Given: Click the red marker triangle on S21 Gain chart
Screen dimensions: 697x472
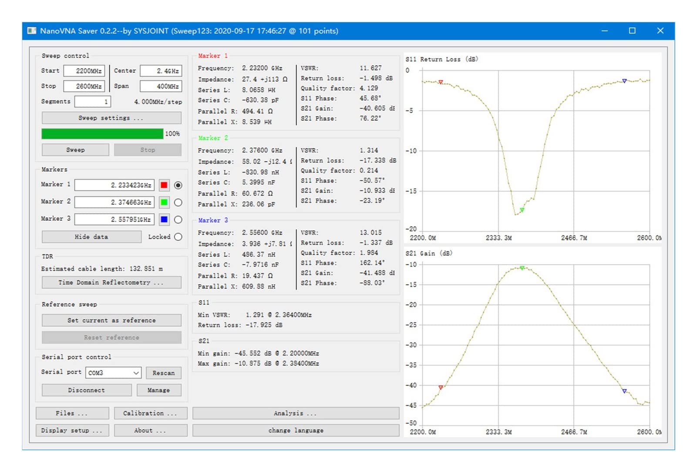Looking at the screenshot, I should pyautogui.click(x=441, y=387).
